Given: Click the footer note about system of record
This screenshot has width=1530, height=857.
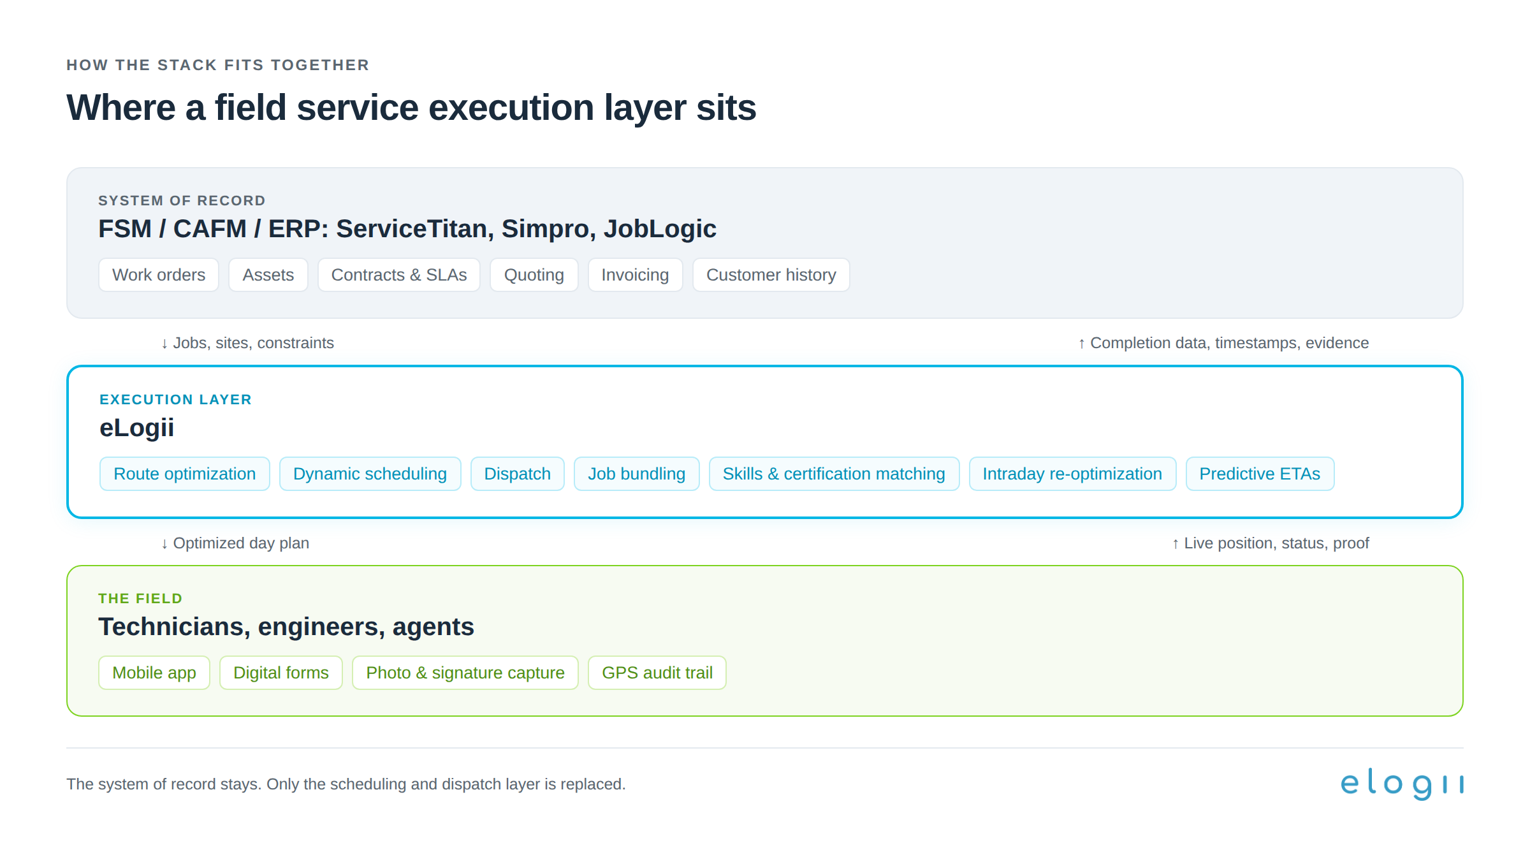Looking at the screenshot, I should click(x=346, y=784).
